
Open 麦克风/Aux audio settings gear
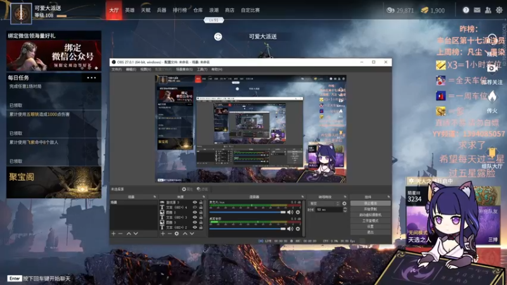pyautogui.click(x=298, y=212)
